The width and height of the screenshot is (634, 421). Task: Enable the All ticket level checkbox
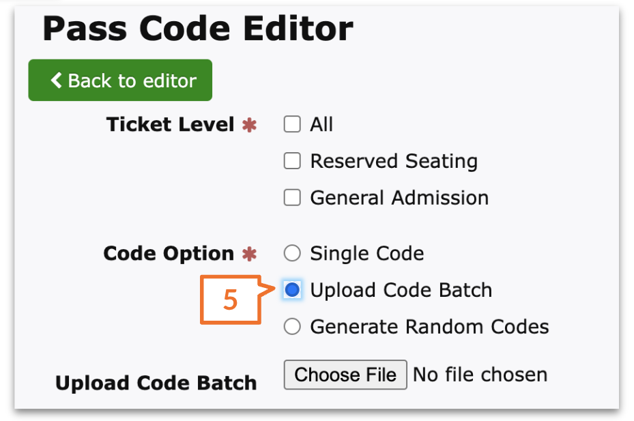[x=292, y=124]
